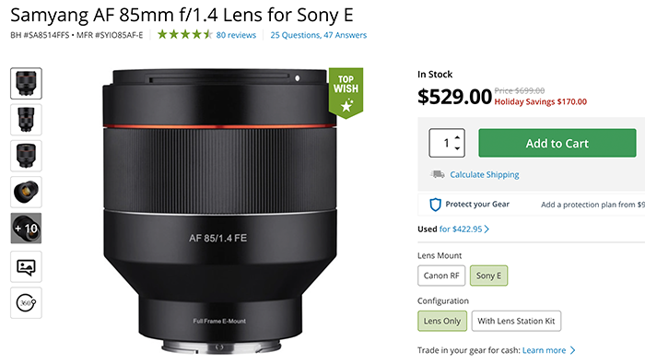The height and width of the screenshot is (364, 645).
Task: Open the 80 reviews link
Action: pos(236,35)
